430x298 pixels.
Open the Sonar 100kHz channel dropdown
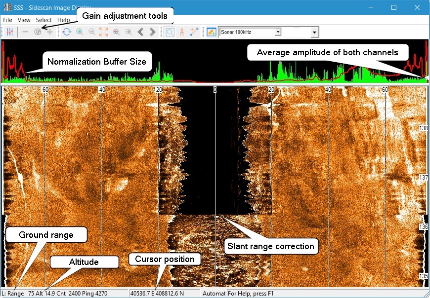(x=278, y=32)
